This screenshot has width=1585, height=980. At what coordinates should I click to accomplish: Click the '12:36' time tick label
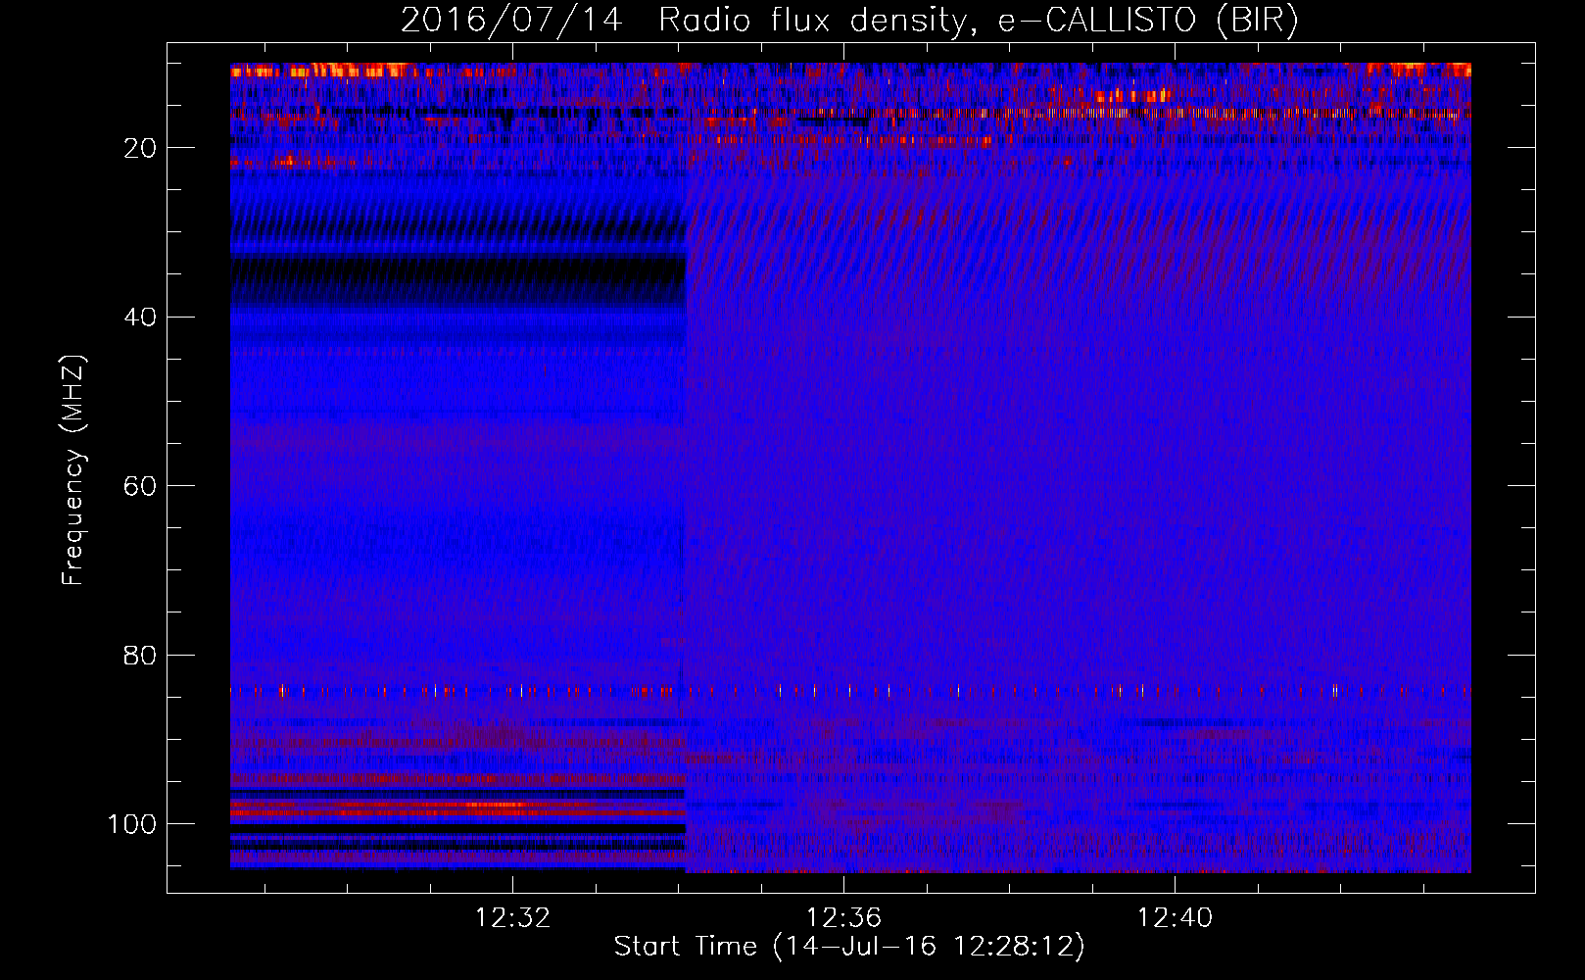coord(843,918)
